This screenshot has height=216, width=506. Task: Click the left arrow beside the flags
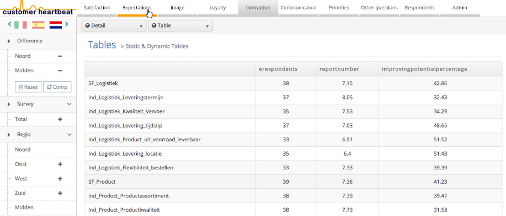pyautogui.click(x=10, y=24)
